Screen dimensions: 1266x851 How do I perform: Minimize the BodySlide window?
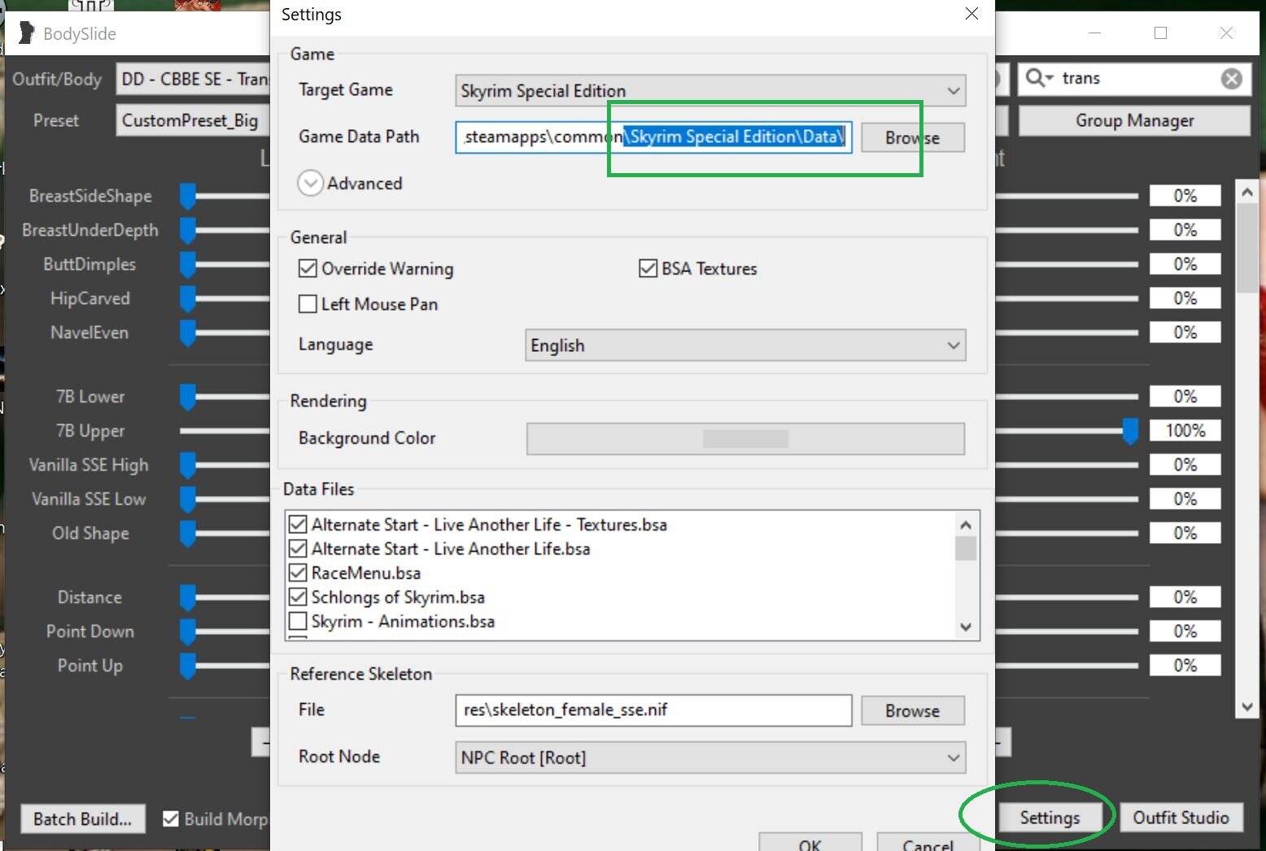[1094, 33]
